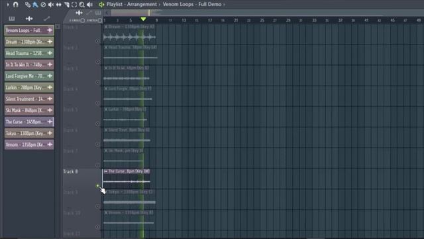
Task: Select The Curse picker item
Action: [x=29, y=121]
